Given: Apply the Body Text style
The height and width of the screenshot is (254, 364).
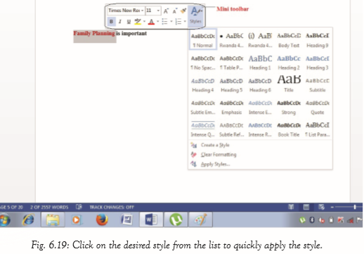Looking at the screenshot, I should [289, 40].
